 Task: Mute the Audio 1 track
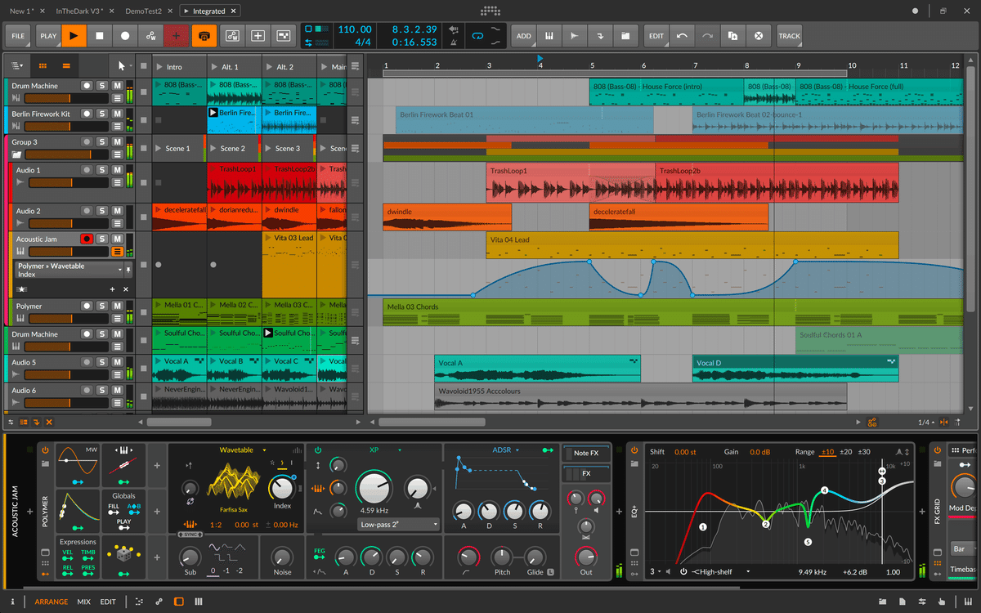coord(118,170)
